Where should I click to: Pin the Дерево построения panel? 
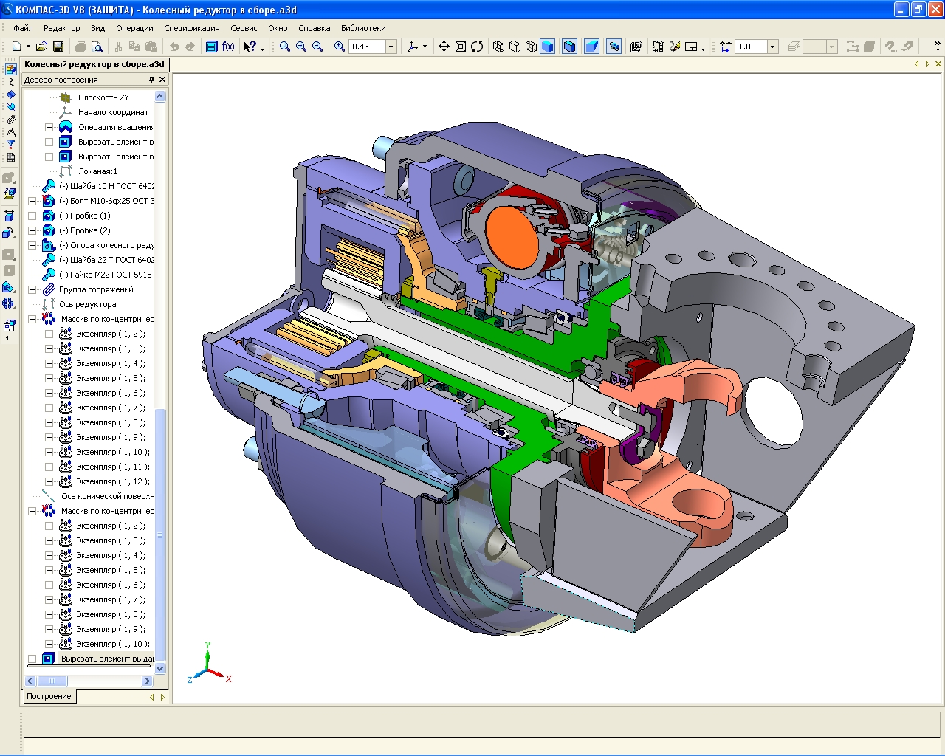click(x=151, y=80)
